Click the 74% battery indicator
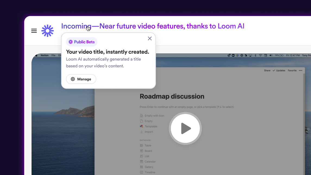The height and width of the screenshot is (175, 311). click(279, 55)
